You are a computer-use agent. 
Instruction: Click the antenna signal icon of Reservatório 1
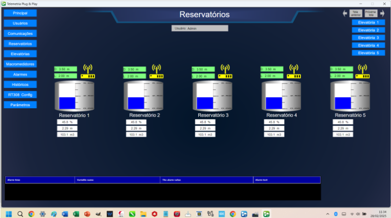coord(88,68)
